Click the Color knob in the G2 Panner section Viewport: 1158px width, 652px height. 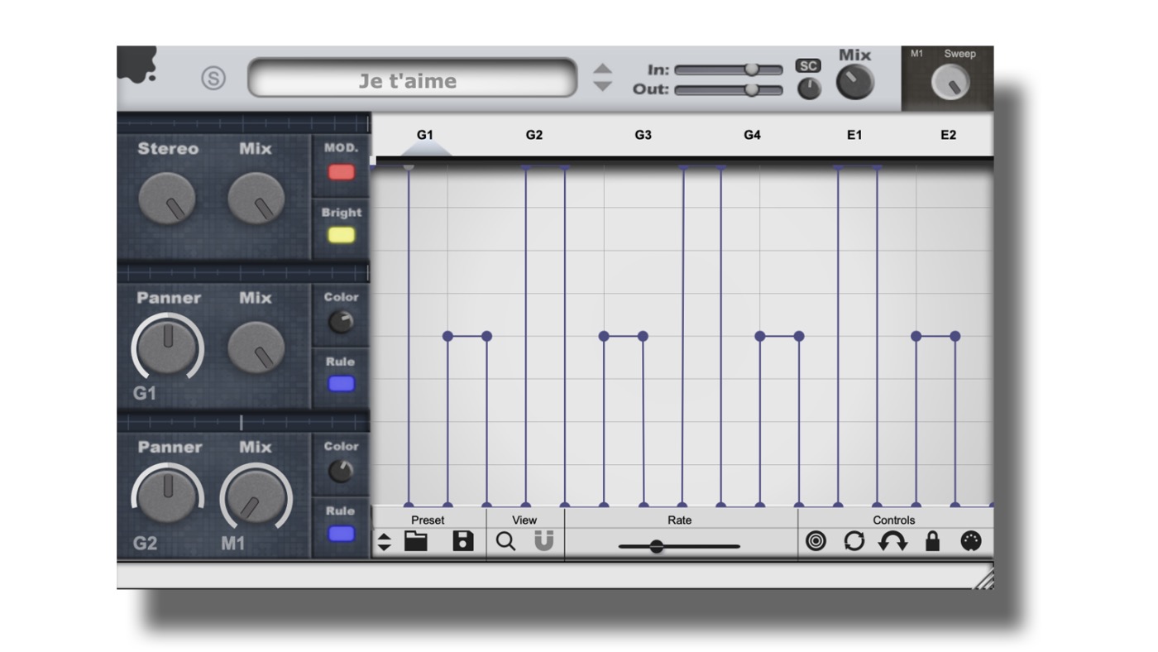pos(341,472)
